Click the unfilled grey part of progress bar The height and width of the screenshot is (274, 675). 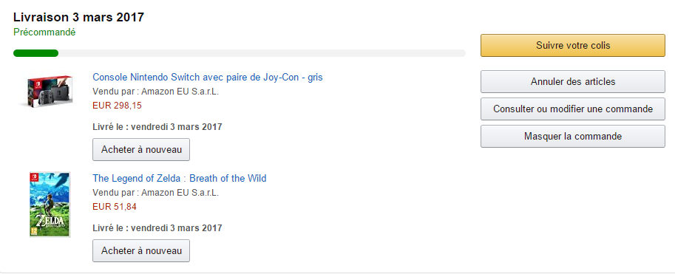[x=262, y=53]
